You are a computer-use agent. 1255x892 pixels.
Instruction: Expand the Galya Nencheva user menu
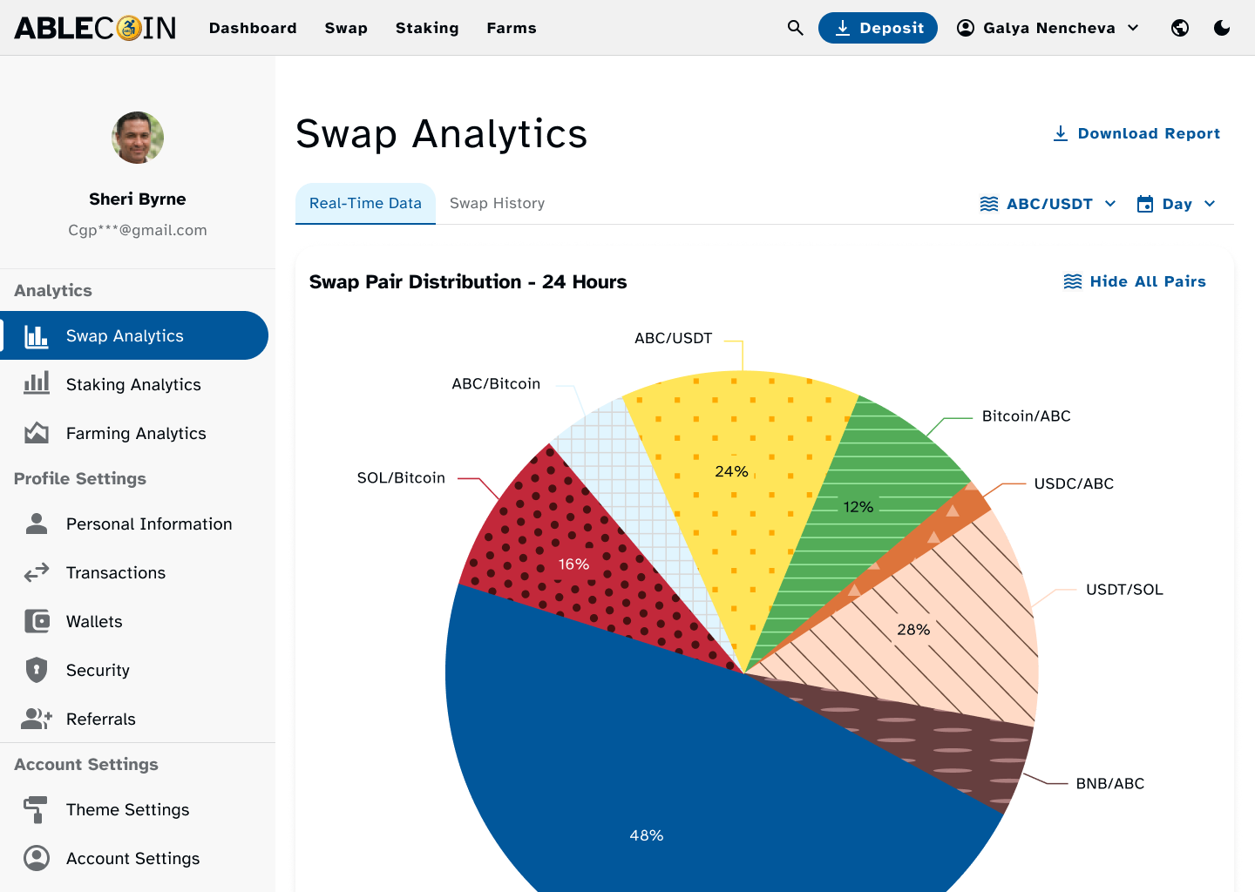tap(1048, 28)
